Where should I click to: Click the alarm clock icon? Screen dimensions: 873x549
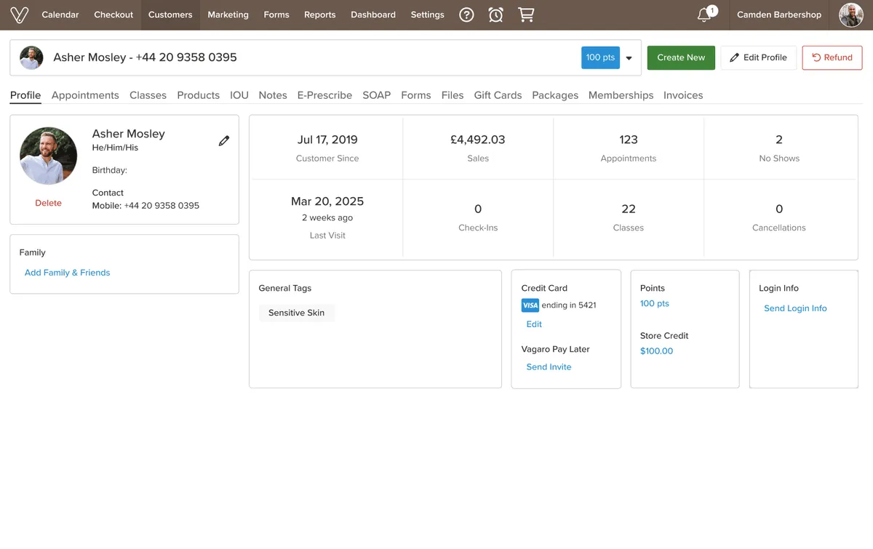[x=495, y=15]
